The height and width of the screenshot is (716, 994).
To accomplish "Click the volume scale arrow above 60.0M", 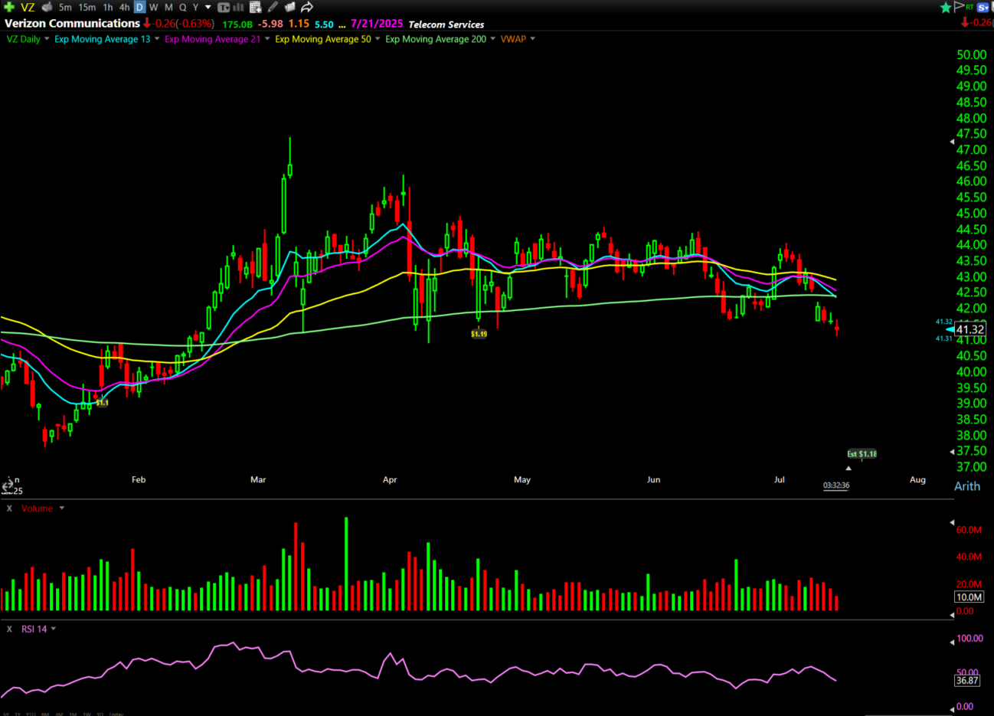I will 952,523.
